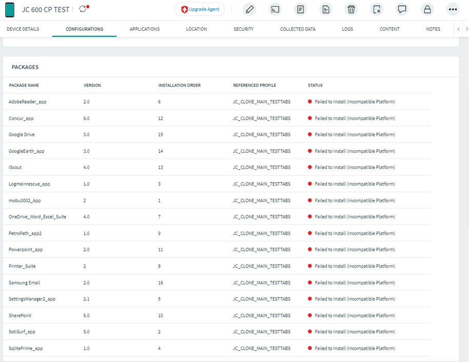Click JC_CLONE_MAIN_TESTTABS profile for AdobeReader_app
This screenshot has width=469, height=362.
point(261,102)
